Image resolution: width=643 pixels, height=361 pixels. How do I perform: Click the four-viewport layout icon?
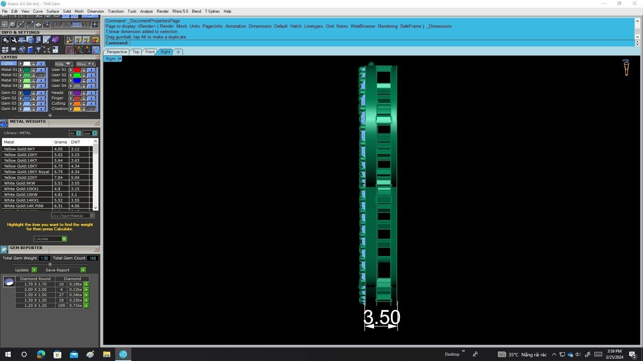pos(5,50)
